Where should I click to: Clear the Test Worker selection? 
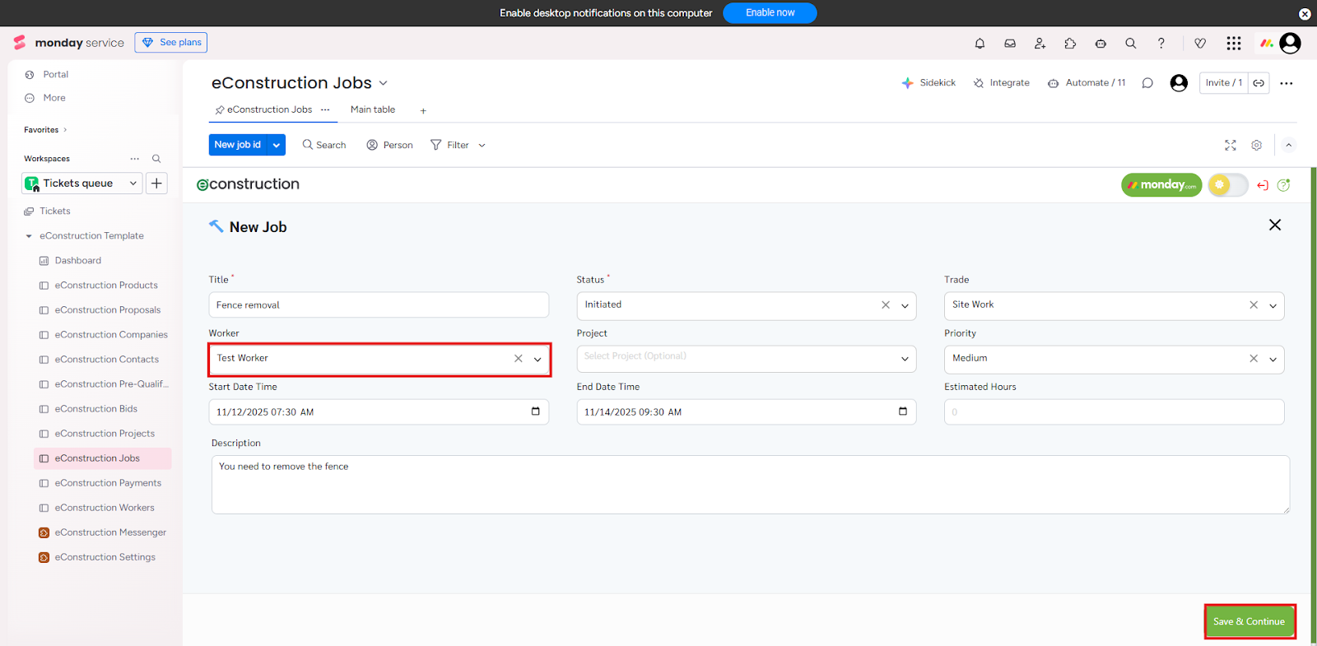[519, 359]
